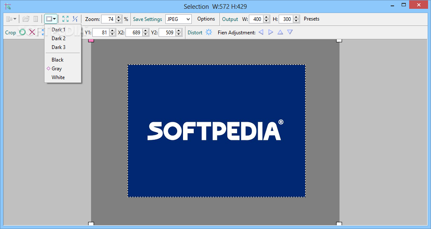Maximize the Selection window
Screen dimensions: 431x229
(x=404, y=5)
